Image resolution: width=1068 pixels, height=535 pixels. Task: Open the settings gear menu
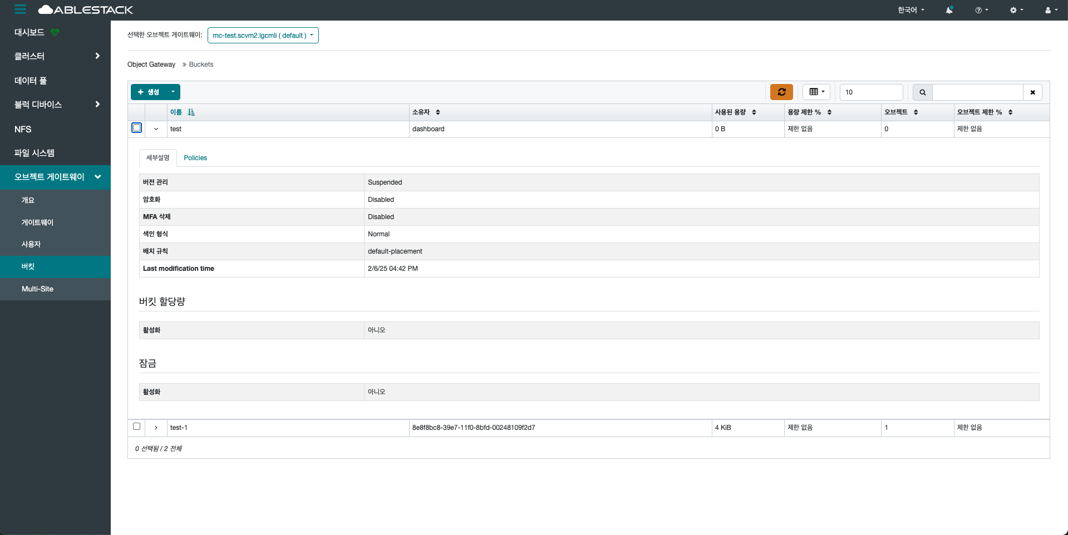coord(1016,10)
